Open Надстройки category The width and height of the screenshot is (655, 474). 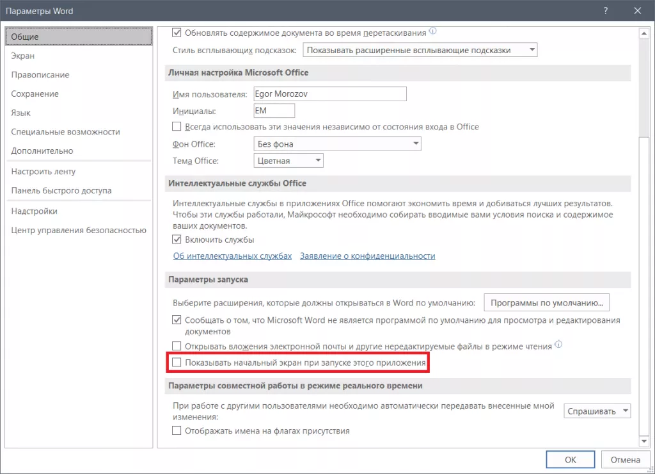click(x=79, y=211)
